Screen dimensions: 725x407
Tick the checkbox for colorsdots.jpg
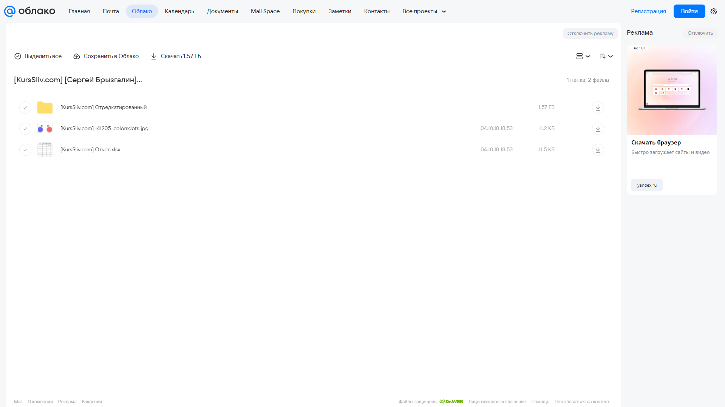[25, 129]
